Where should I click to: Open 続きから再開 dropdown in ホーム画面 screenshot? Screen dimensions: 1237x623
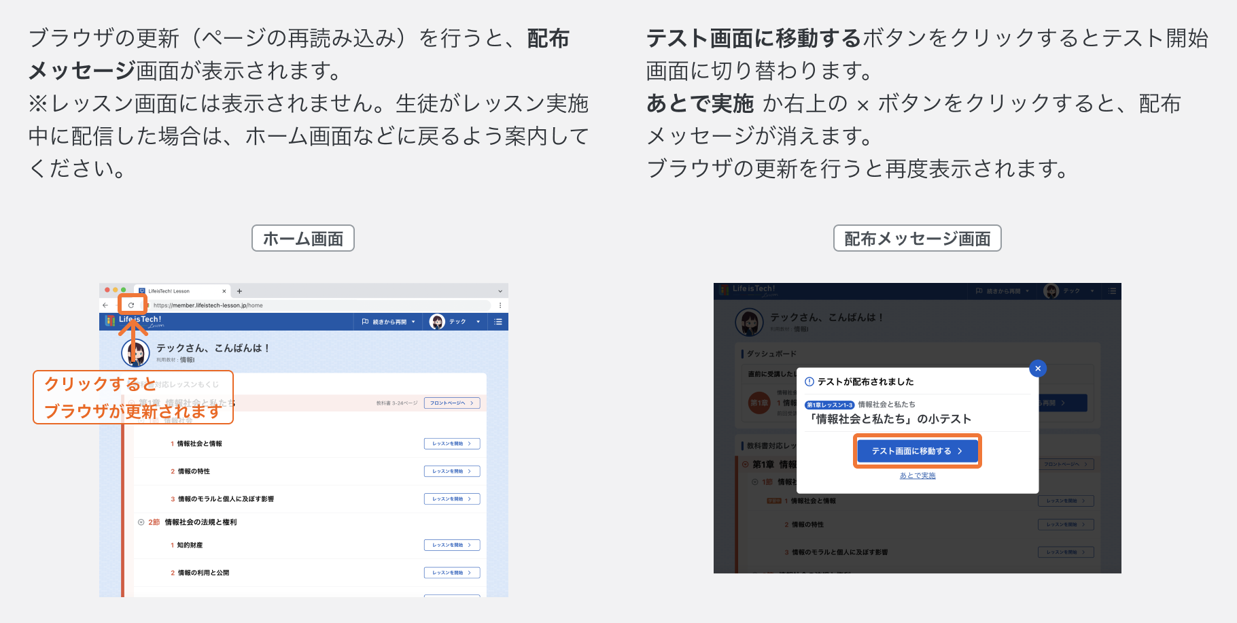pyautogui.click(x=388, y=322)
